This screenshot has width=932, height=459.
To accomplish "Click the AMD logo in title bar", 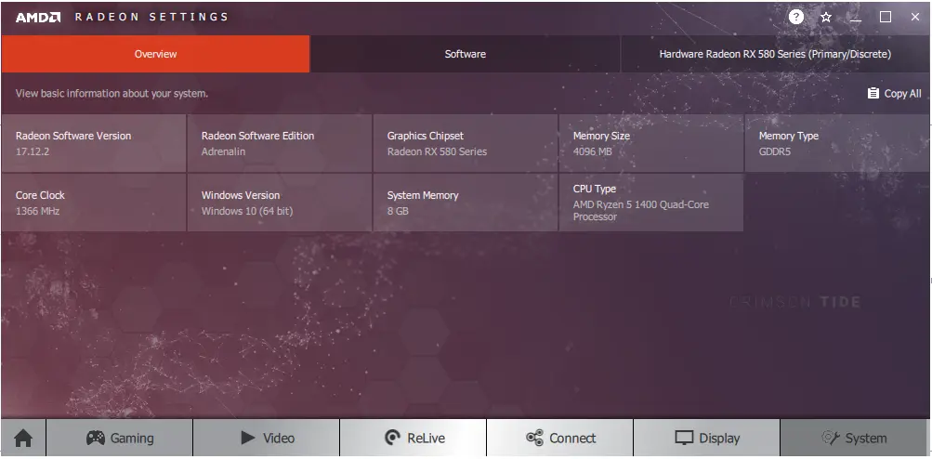I will 38,18.
